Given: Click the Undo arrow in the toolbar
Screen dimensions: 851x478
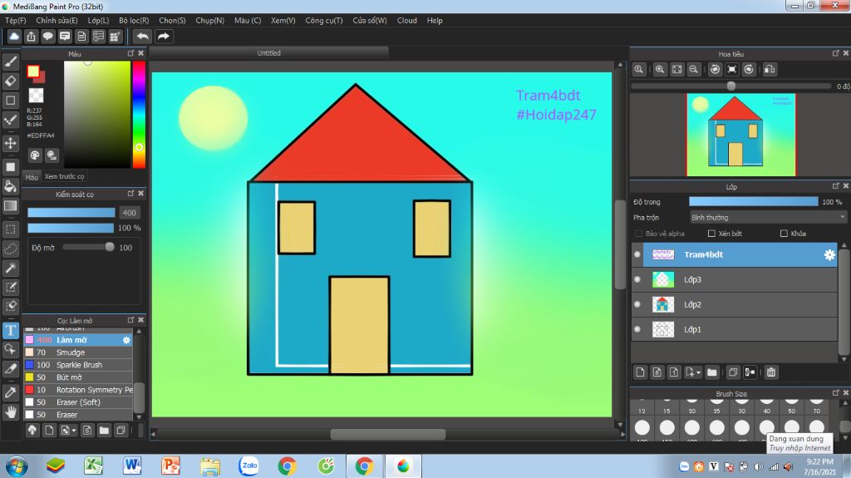Looking at the screenshot, I should [x=143, y=37].
